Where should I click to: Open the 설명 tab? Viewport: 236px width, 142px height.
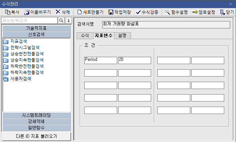(122, 36)
